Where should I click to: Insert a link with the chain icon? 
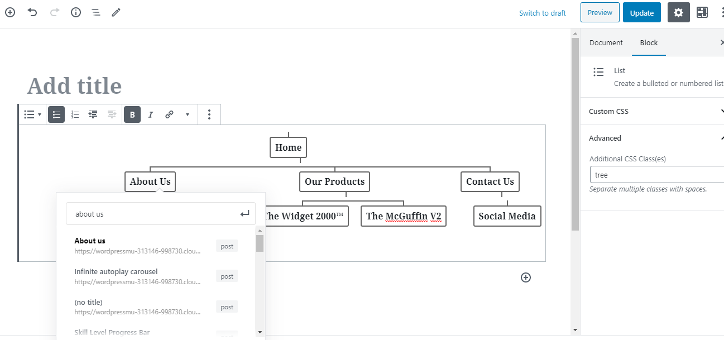point(169,114)
